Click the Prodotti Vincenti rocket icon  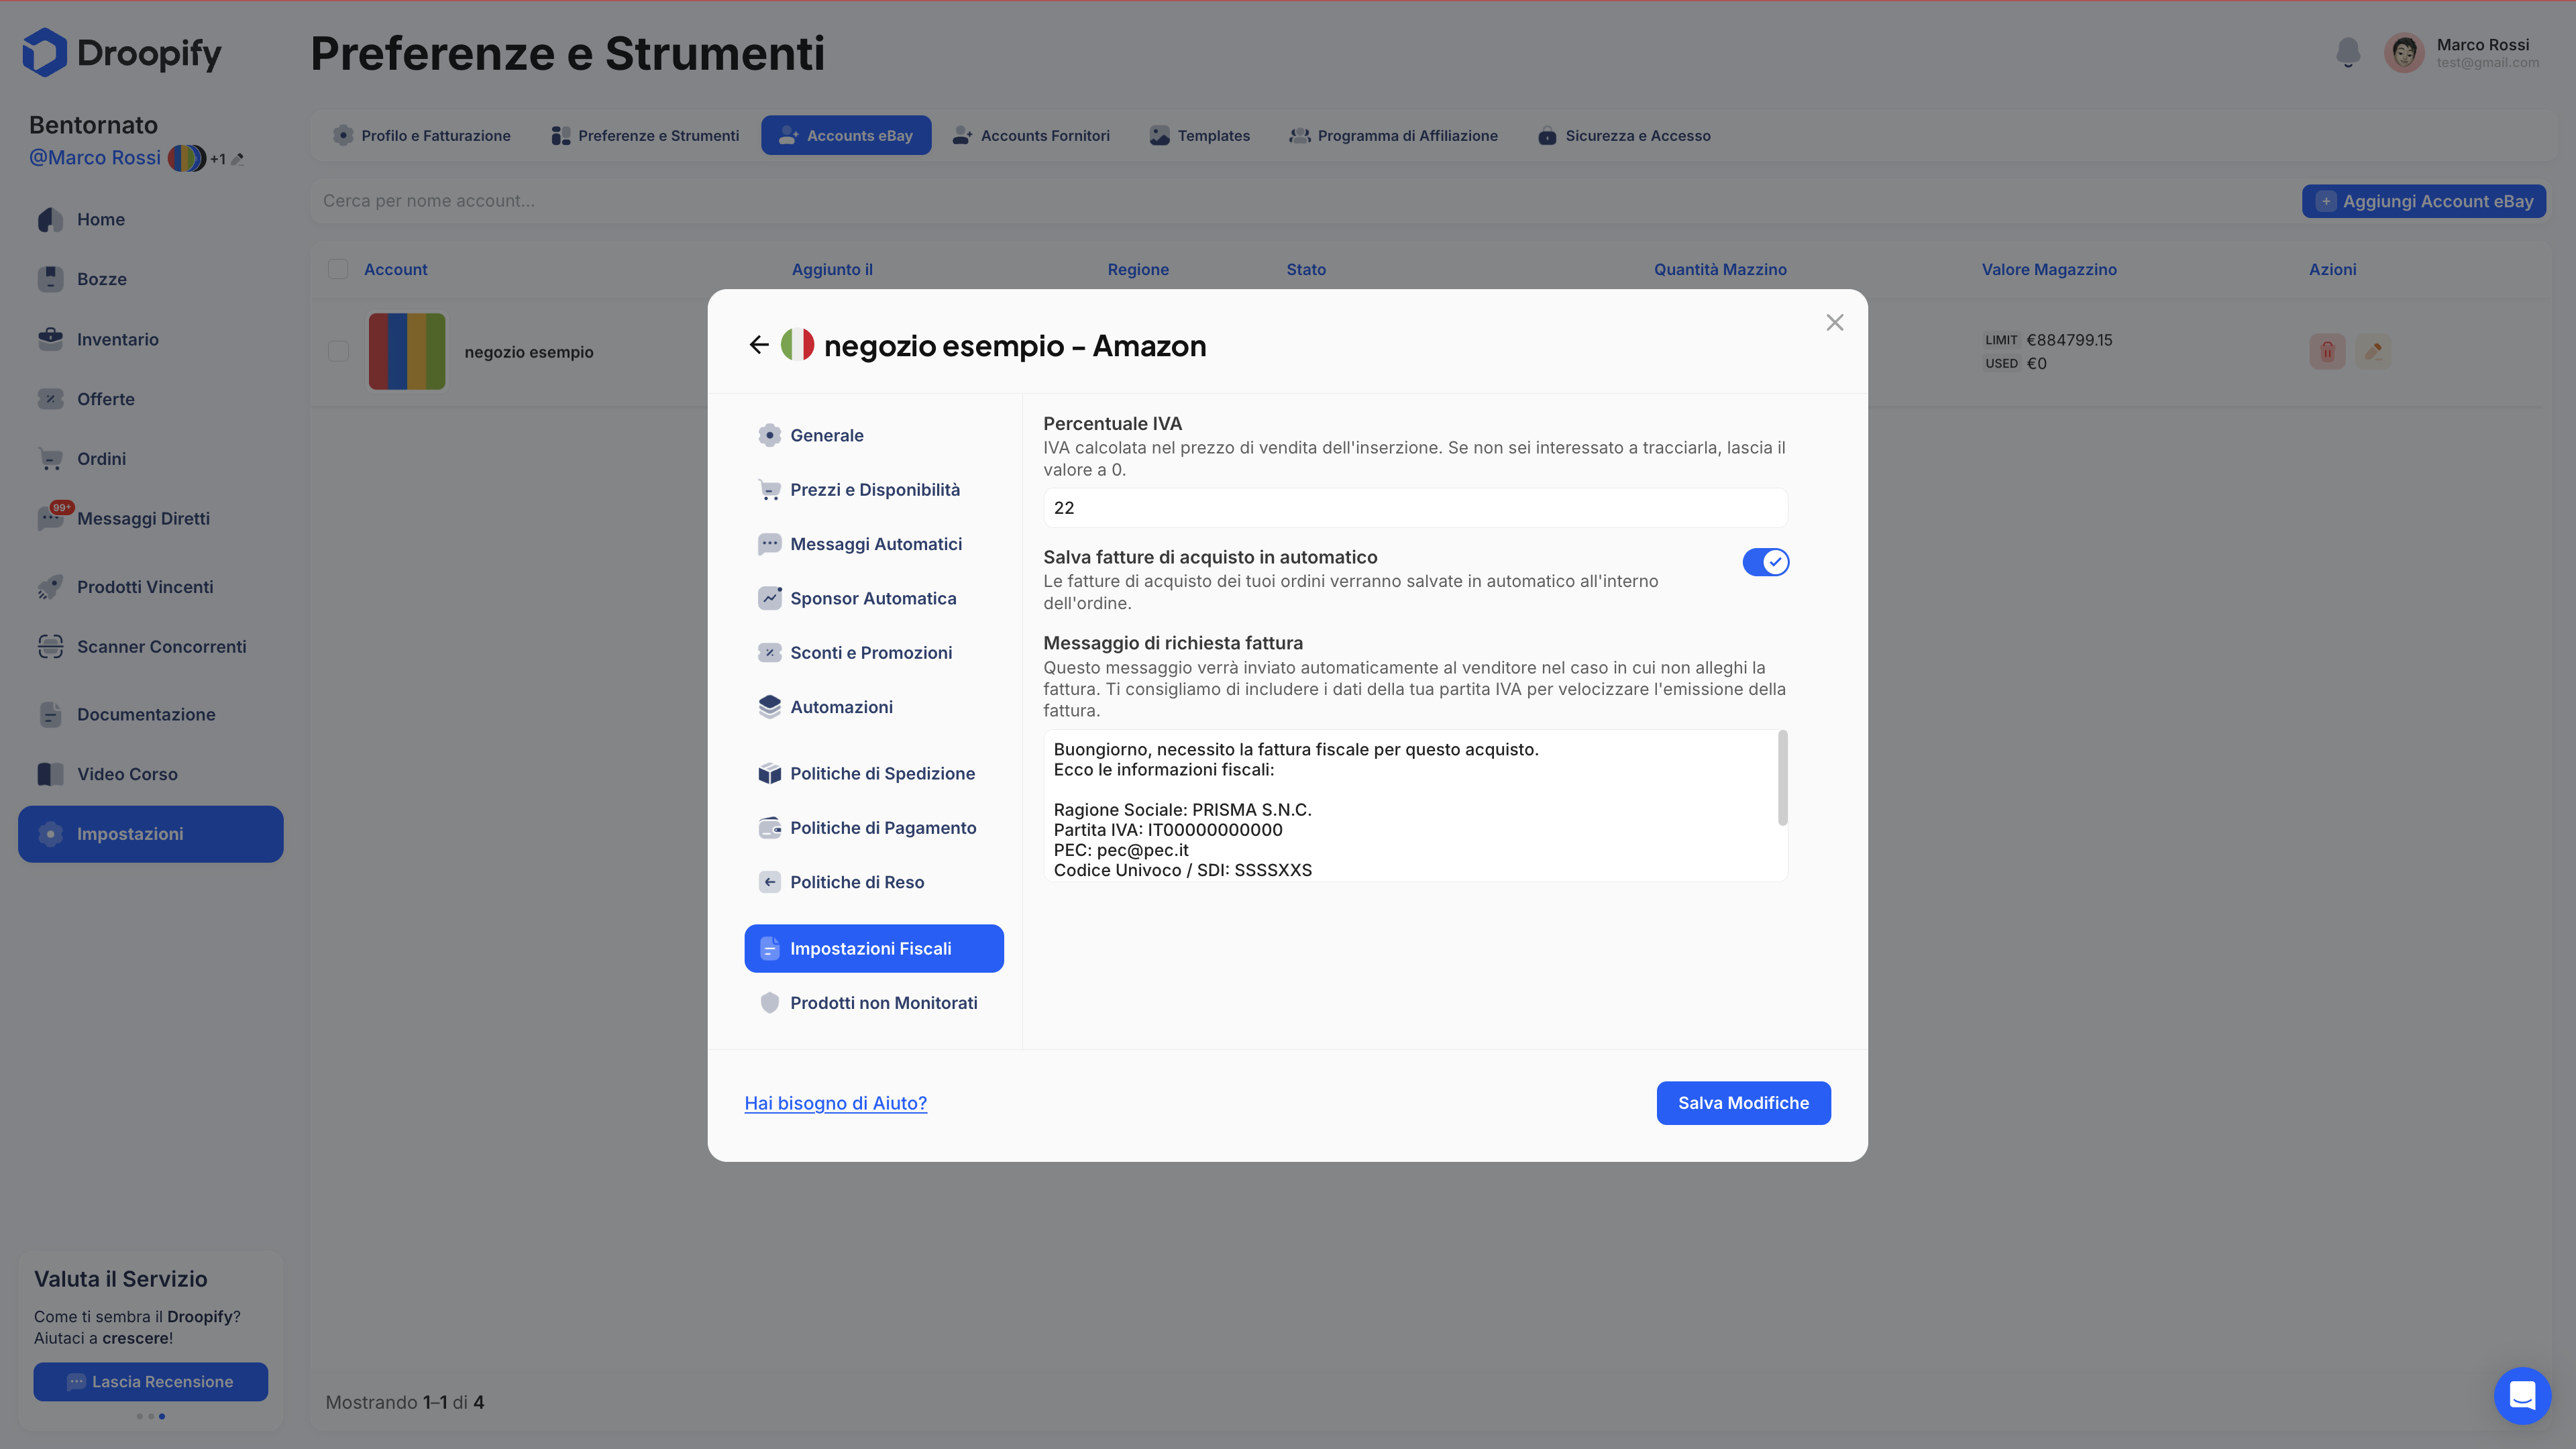[x=50, y=587]
